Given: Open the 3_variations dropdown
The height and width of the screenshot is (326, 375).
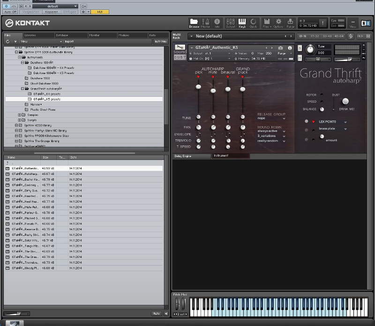Looking at the screenshot, I should coord(271,136).
